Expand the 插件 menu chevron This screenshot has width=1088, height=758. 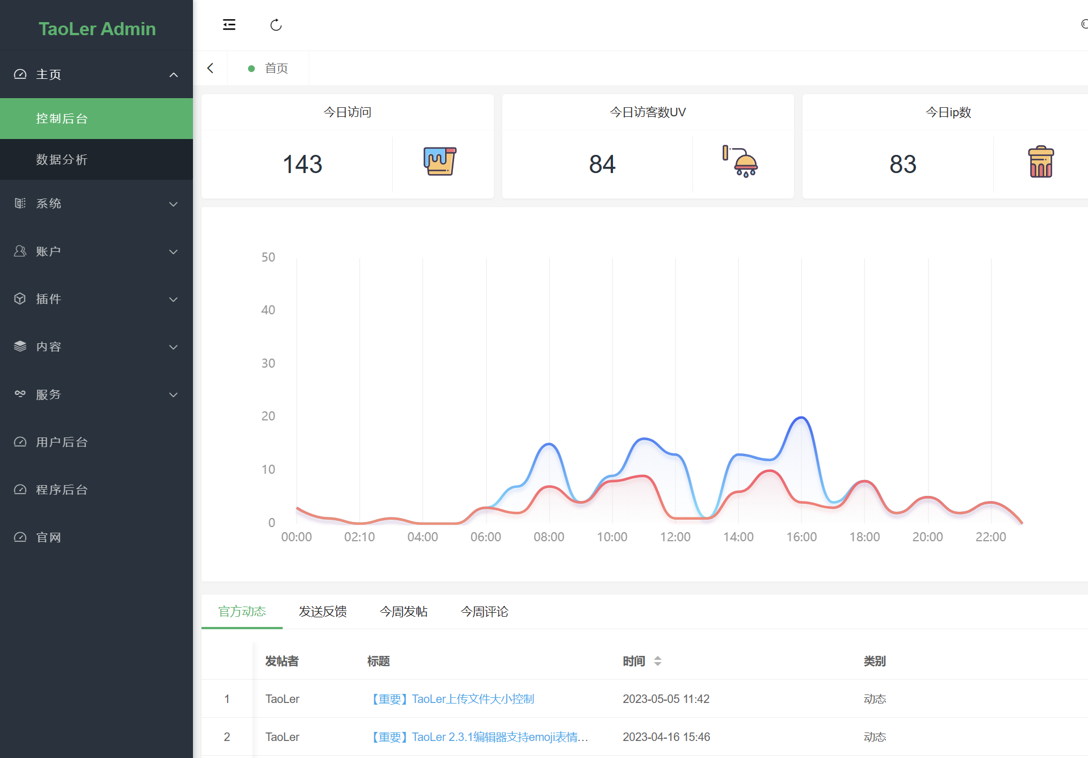point(174,299)
